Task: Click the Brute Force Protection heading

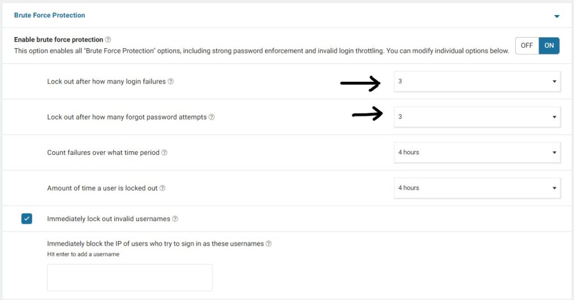Action: pos(49,15)
